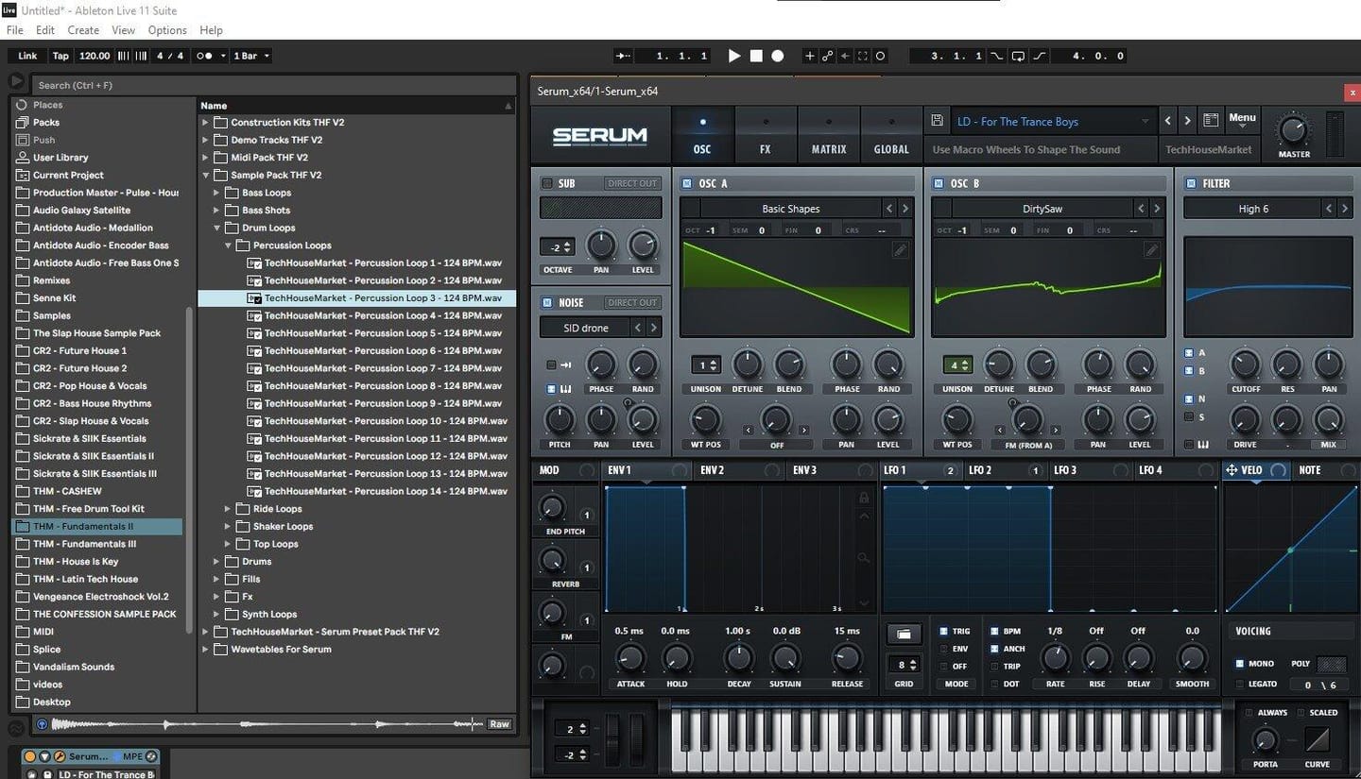
Task: Click the Stop button in transport
Action: click(x=756, y=56)
